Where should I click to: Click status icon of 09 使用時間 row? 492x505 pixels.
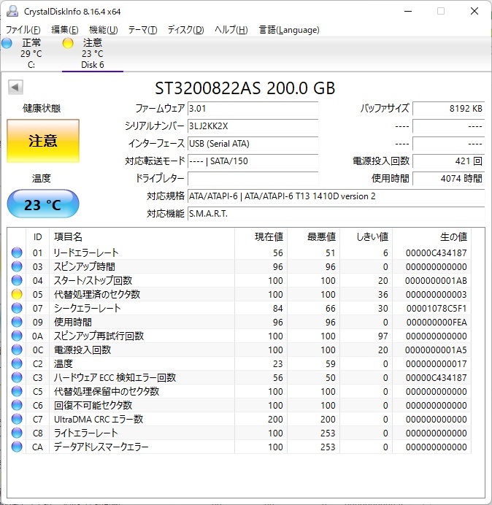coord(17,322)
